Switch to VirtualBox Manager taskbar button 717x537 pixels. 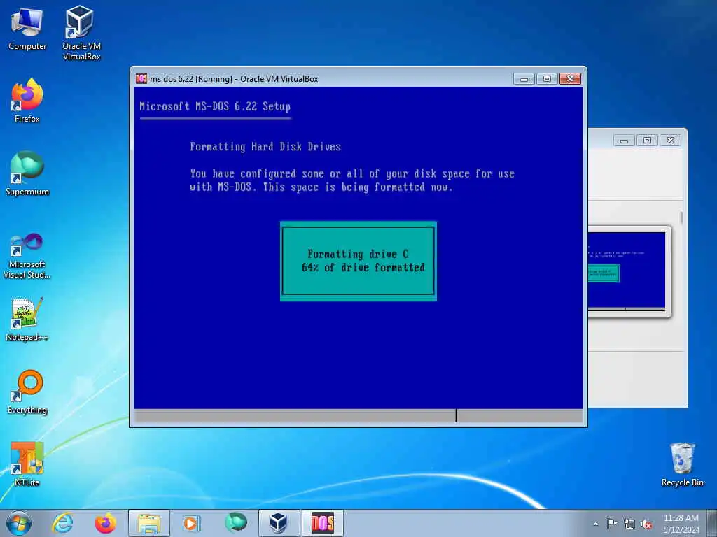tap(279, 523)
